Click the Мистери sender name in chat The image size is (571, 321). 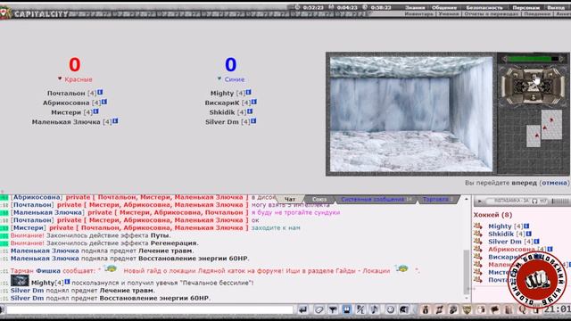(28, 228)
